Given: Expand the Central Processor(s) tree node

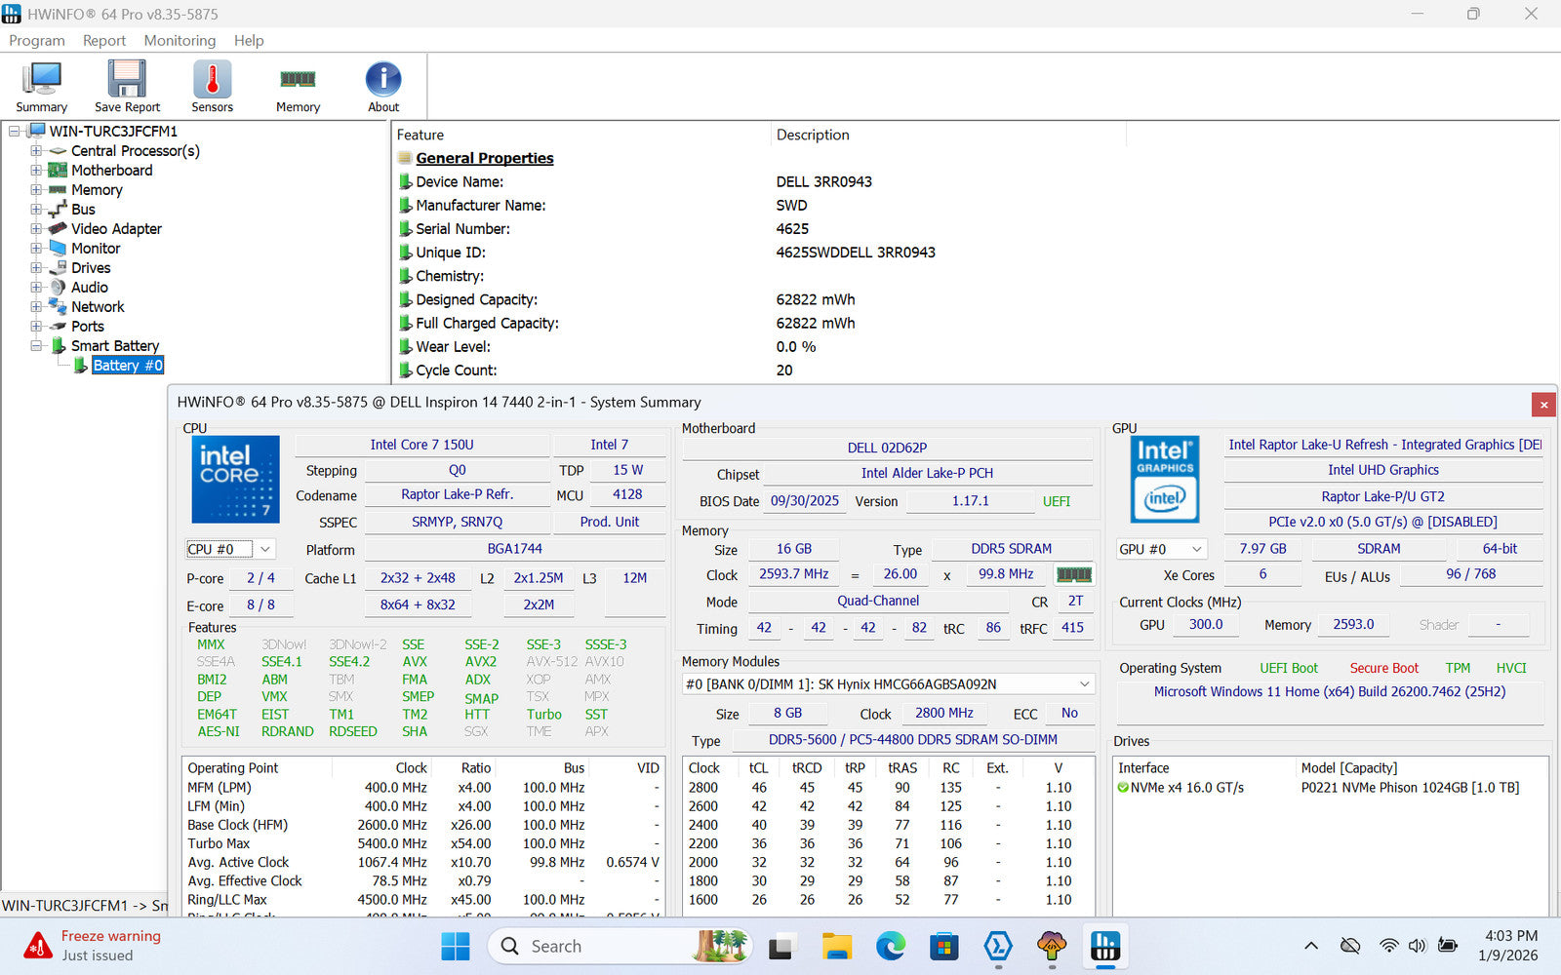Looking at the screenshot, I should pos(36,151).
